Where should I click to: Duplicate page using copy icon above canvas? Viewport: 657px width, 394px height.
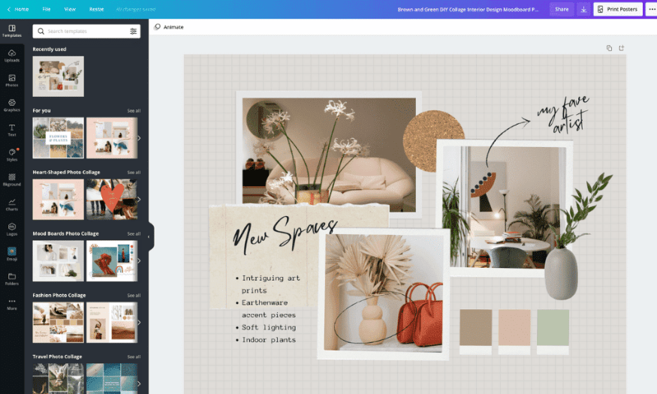point(609,48)
